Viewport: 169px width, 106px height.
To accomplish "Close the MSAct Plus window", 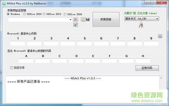I will pyautogui.click(x=162, y=2).
